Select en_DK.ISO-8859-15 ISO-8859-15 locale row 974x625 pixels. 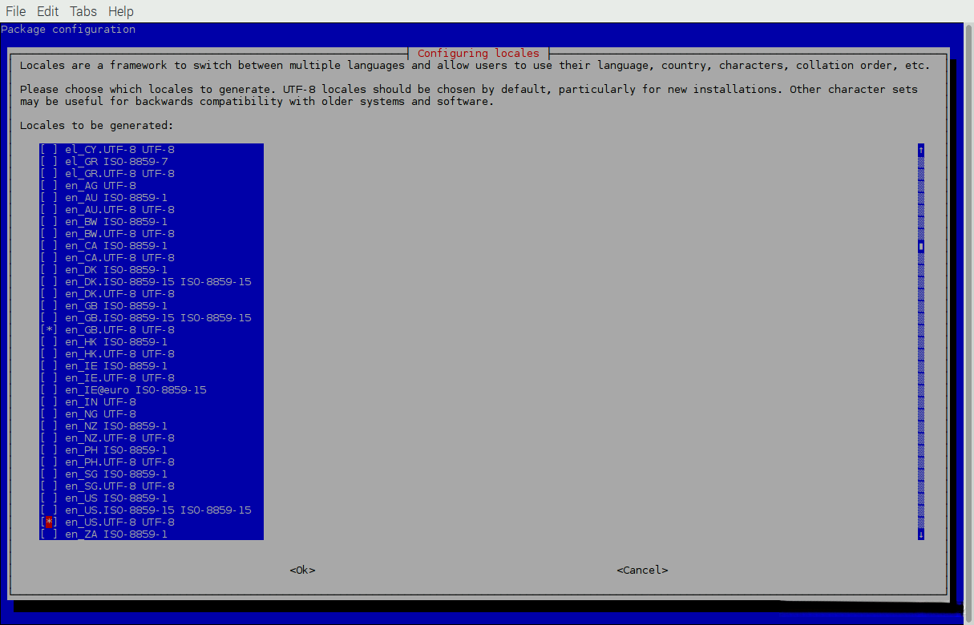[x=152, y=282]
